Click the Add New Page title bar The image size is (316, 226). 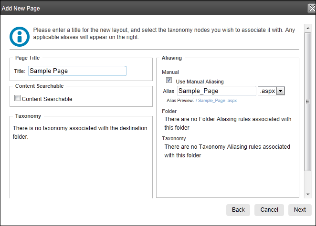pos(153,9)
